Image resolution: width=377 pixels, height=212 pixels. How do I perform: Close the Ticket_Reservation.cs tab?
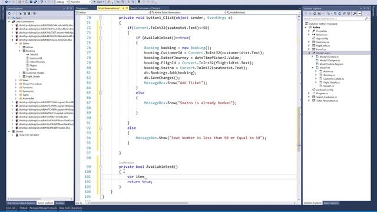[x=127, y=8]
